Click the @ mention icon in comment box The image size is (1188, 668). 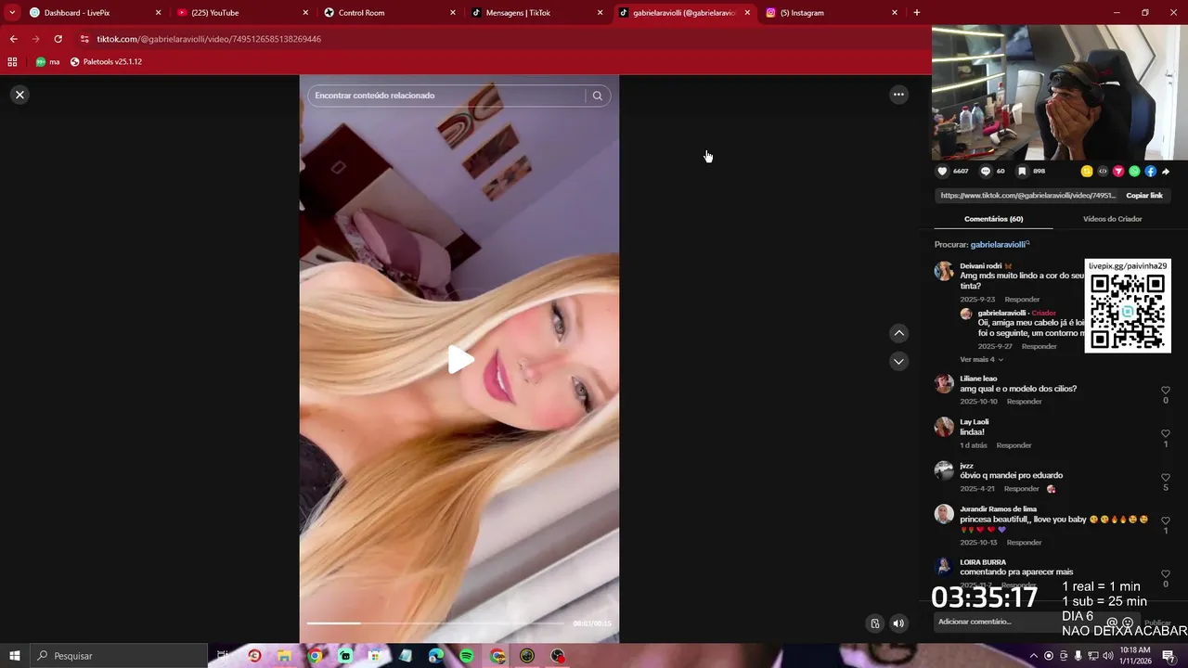tap(1112, 623)
